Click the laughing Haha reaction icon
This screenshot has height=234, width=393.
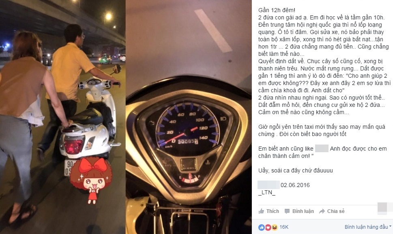click(275, 227)
